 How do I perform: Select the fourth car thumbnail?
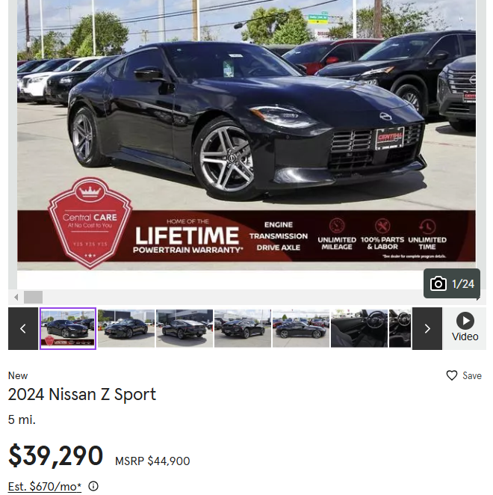click(x=243, y=329)
